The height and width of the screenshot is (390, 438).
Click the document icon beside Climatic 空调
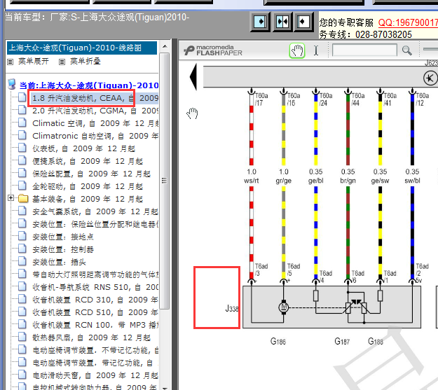[22, 123]
